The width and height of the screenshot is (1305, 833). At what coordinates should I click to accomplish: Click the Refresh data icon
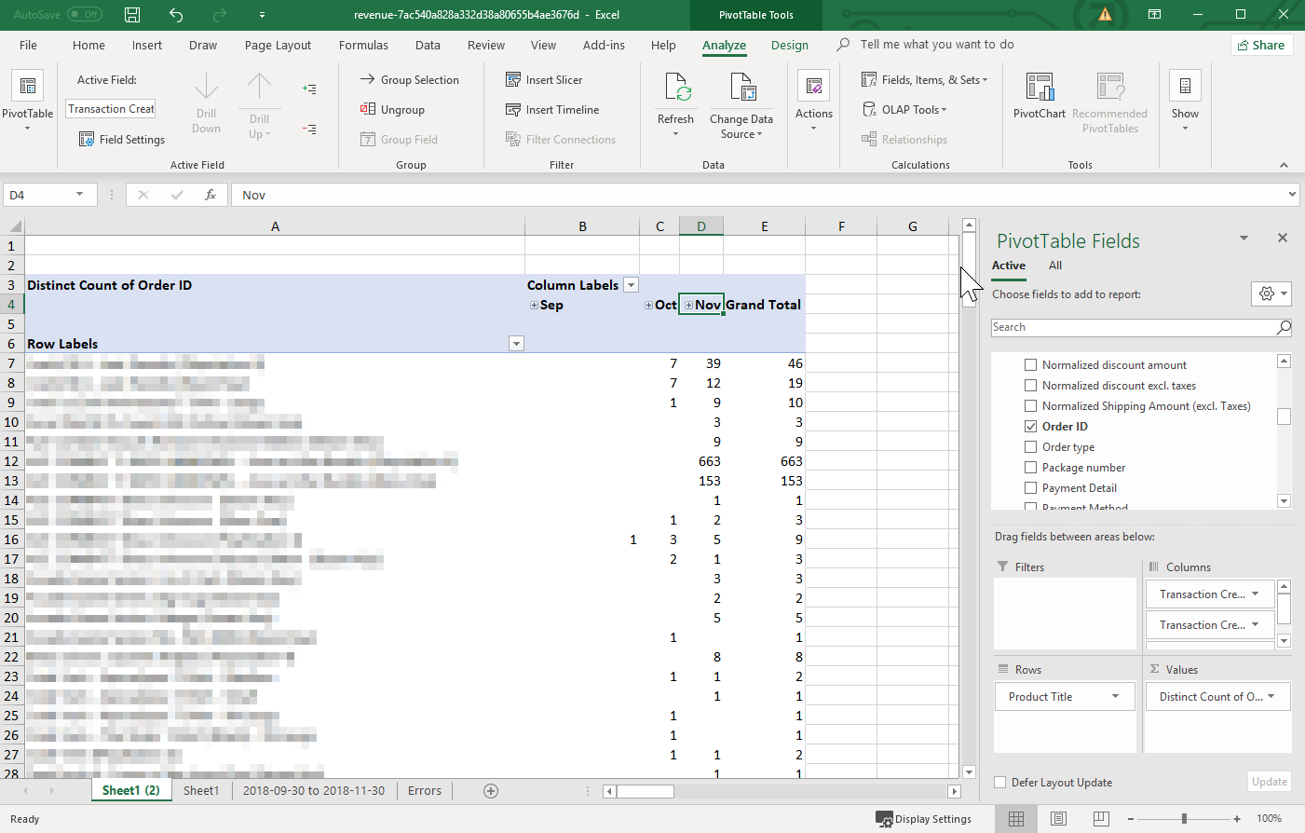[676, 88]
